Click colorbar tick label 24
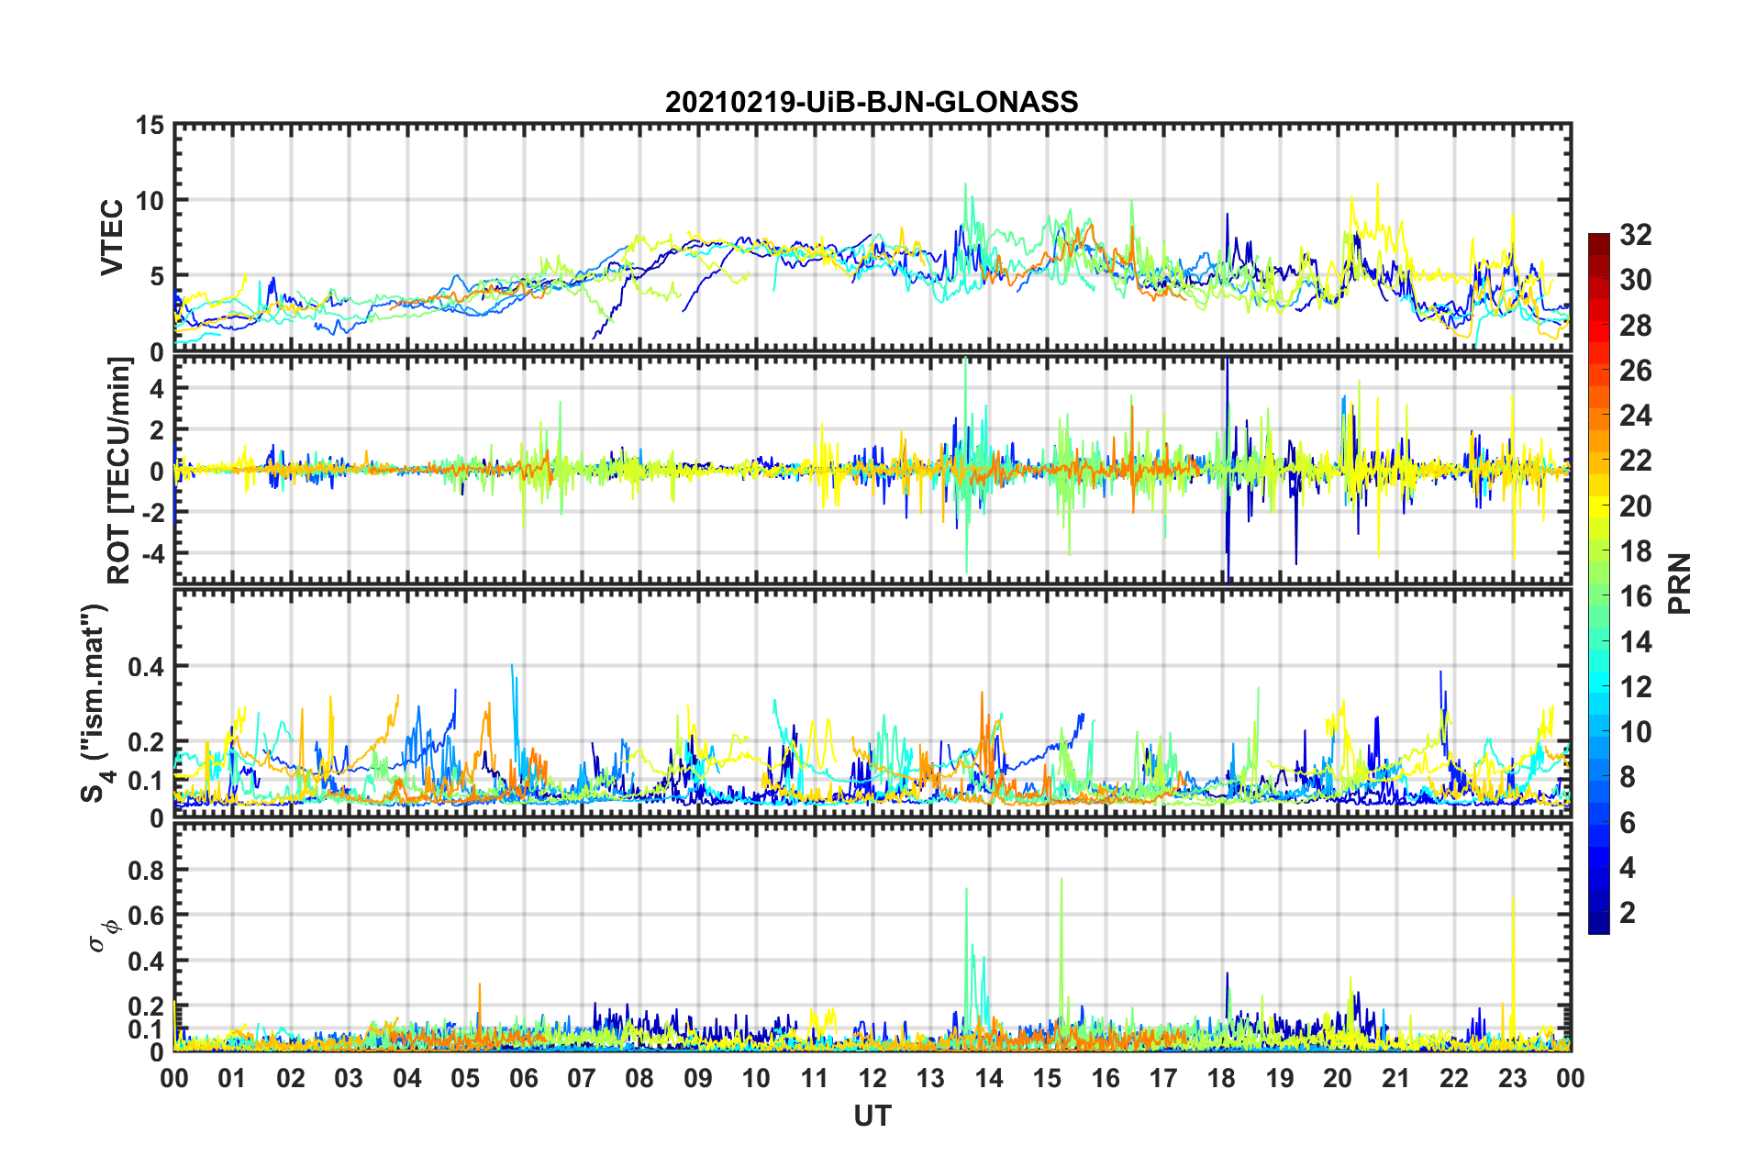This screenshot has width=1745, height=1167. point(1636,416)
